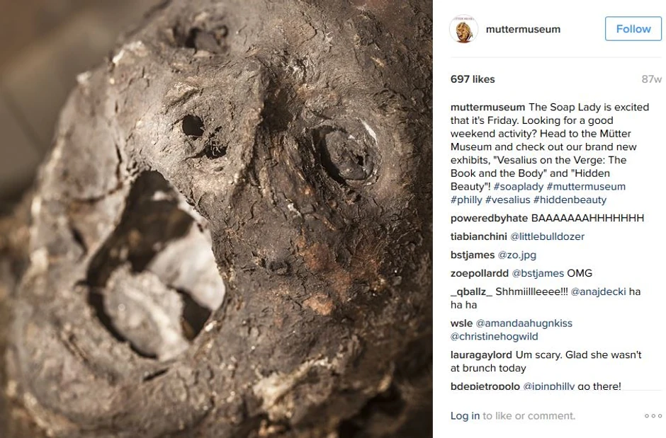Screen dimensions: 666x438
Task: View the 697 likes list
Action: click(473, 79)
